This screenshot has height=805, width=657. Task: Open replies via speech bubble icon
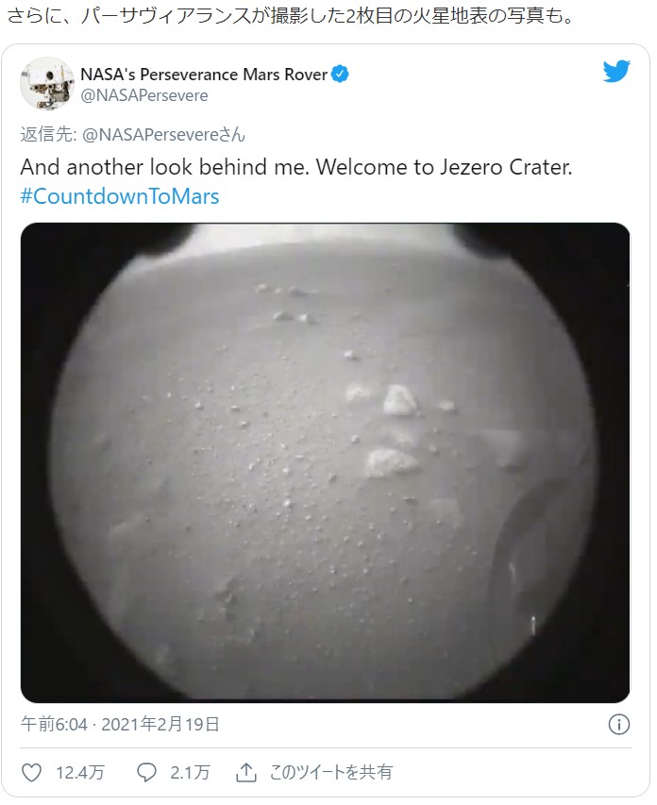pos(146,772)
